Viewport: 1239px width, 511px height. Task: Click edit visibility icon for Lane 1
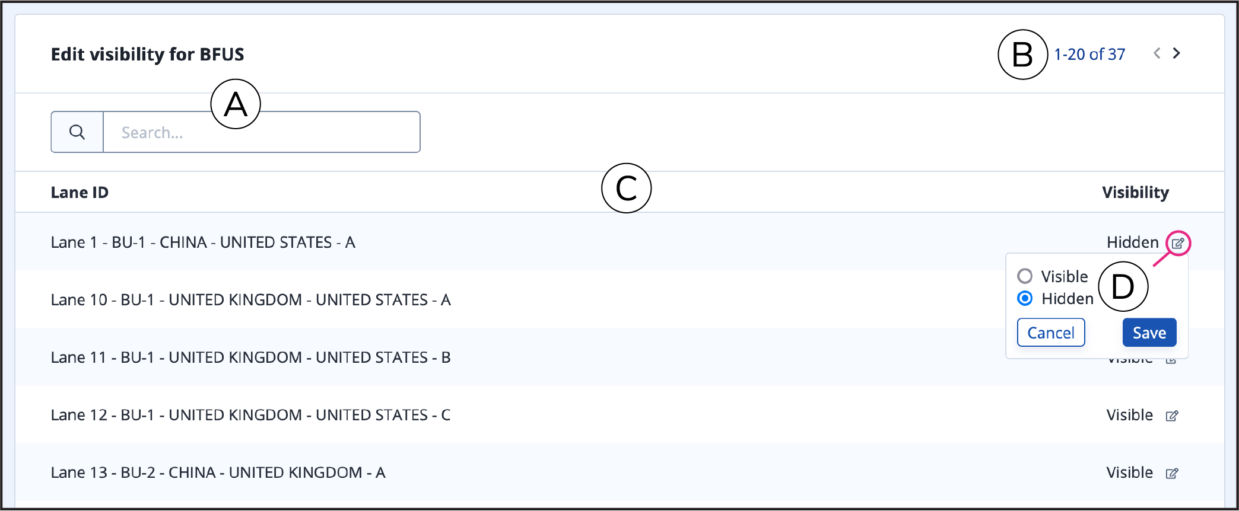pos(1178,243)
